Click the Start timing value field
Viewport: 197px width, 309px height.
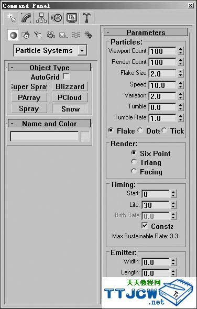(x=156, y=194)
